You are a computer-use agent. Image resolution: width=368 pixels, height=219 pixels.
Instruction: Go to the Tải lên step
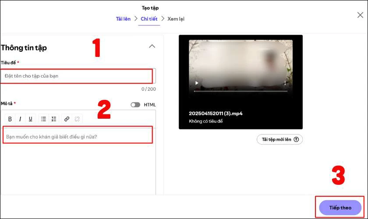pos(123,19)
